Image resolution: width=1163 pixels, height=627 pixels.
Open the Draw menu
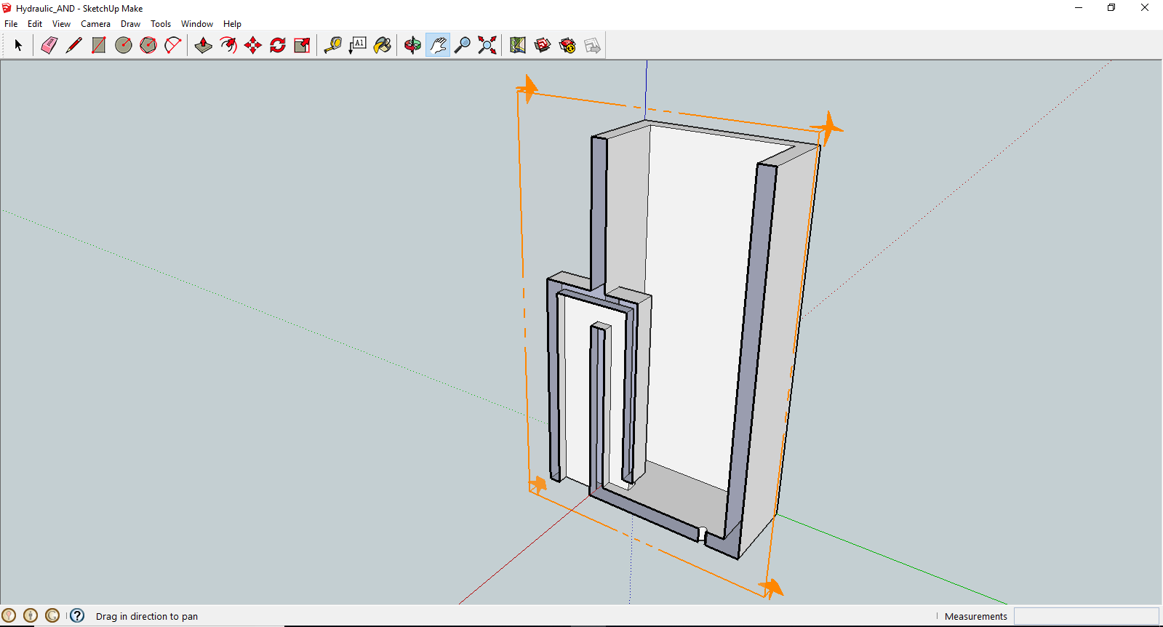[130, 24]
